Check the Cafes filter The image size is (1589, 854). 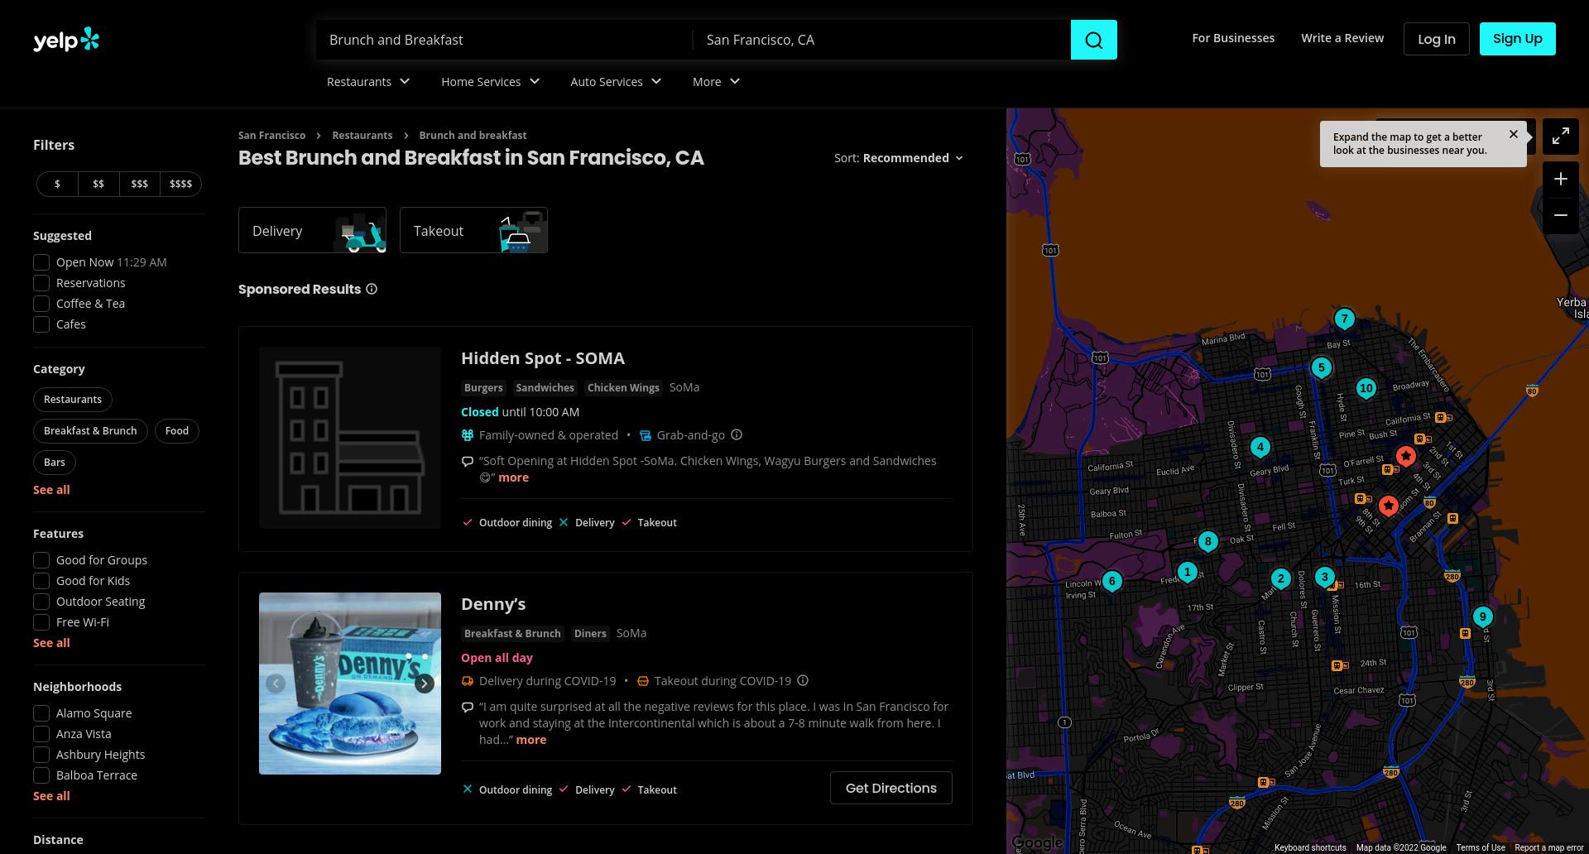click(x=41, y=324)
